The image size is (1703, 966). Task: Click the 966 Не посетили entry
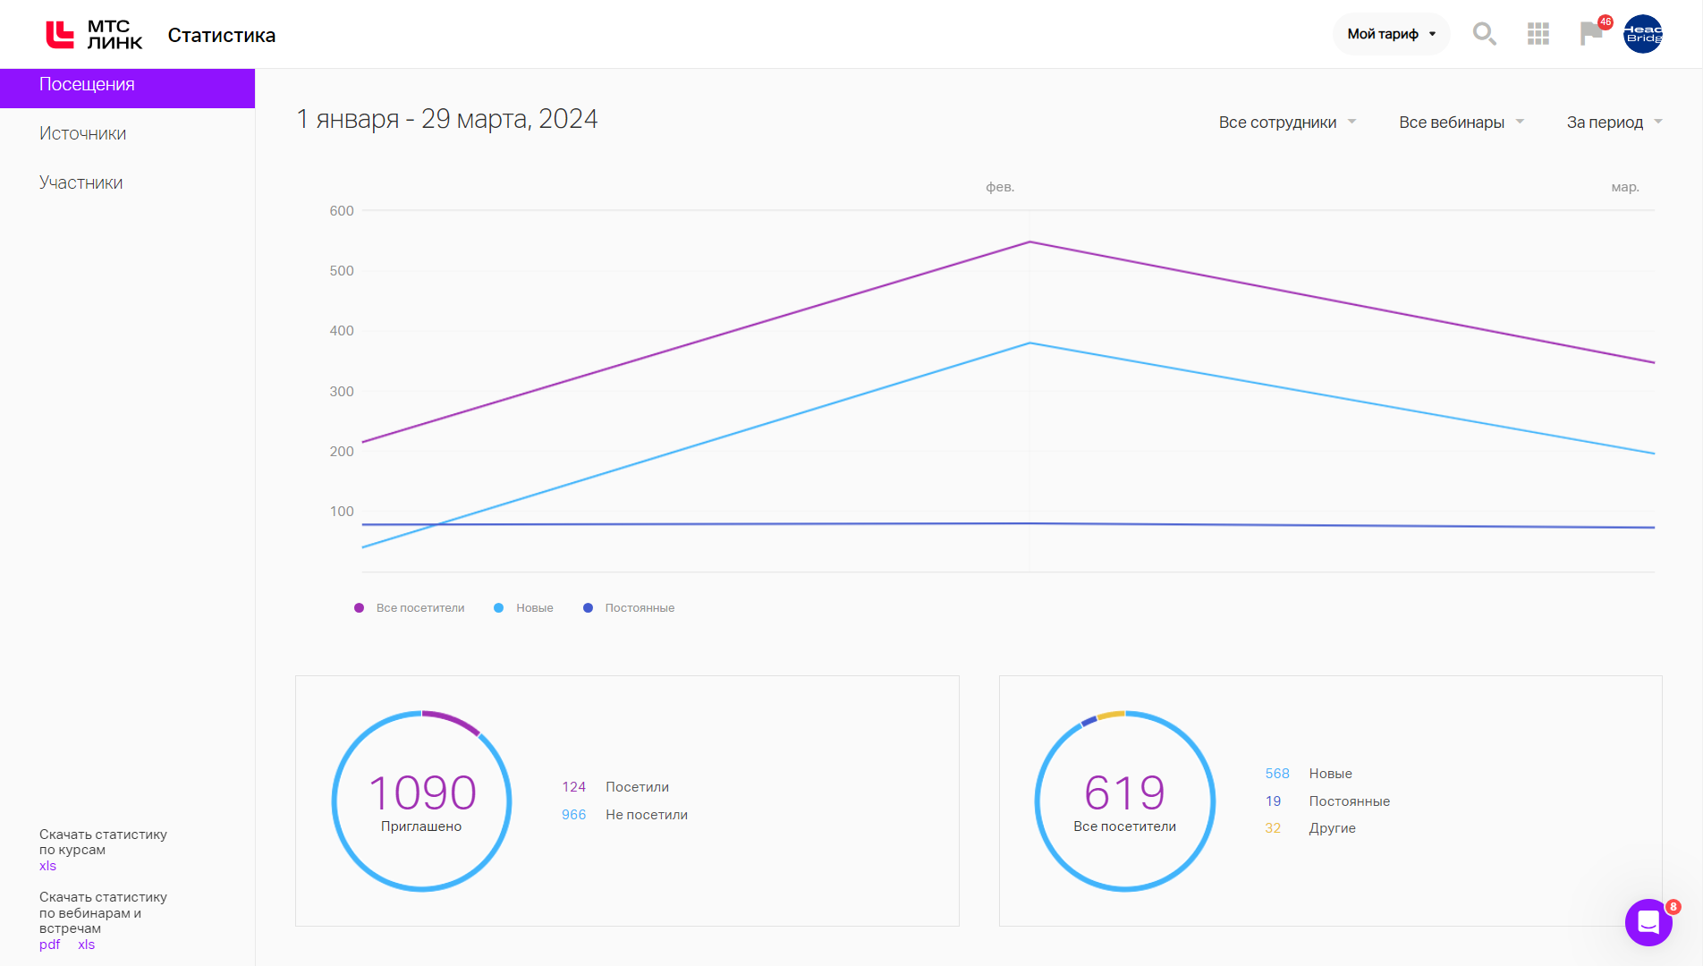(624, 815)
